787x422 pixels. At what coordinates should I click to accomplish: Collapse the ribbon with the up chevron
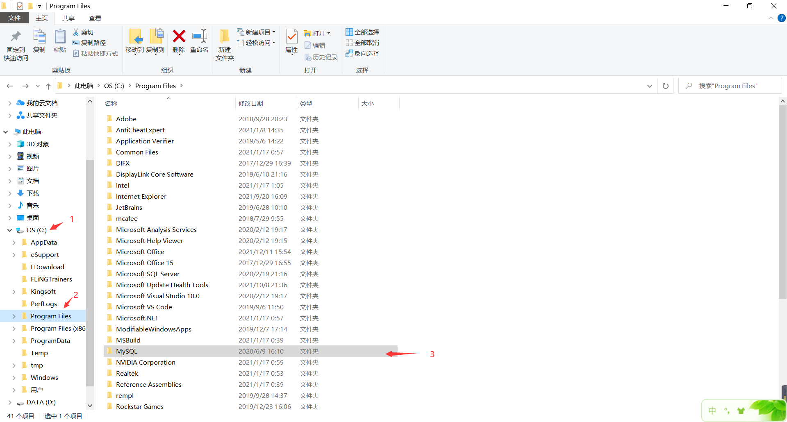click(x=771, y=18)
